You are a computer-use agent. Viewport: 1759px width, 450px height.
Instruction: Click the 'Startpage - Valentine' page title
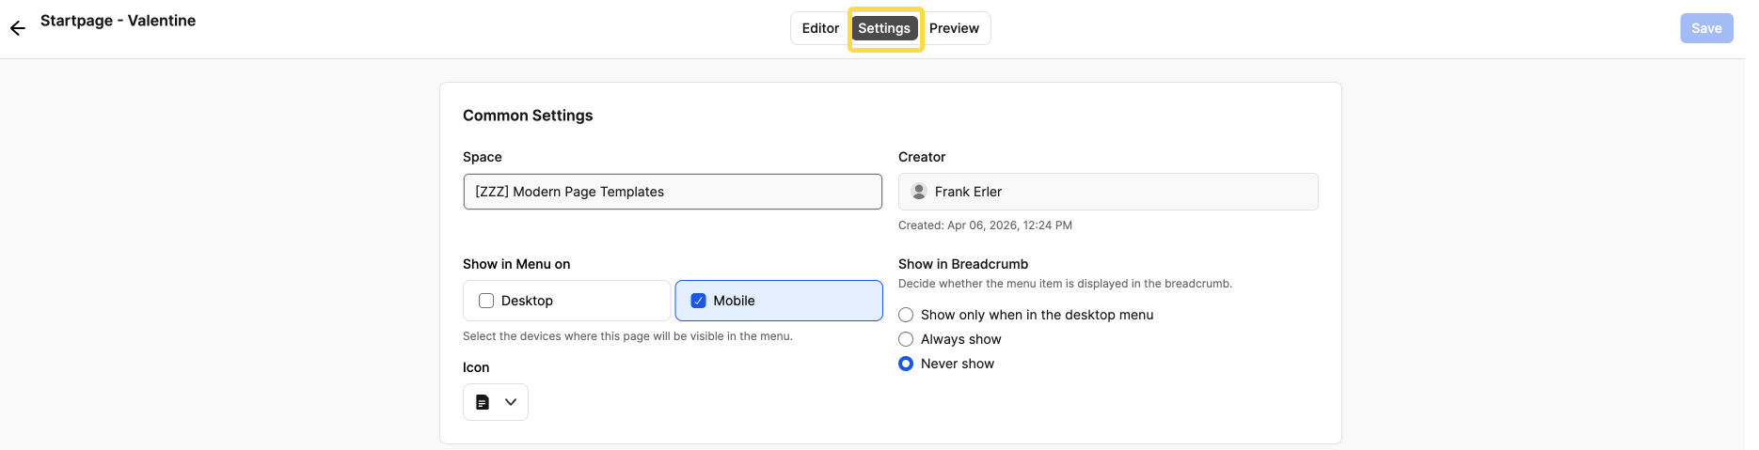(119, 21)
